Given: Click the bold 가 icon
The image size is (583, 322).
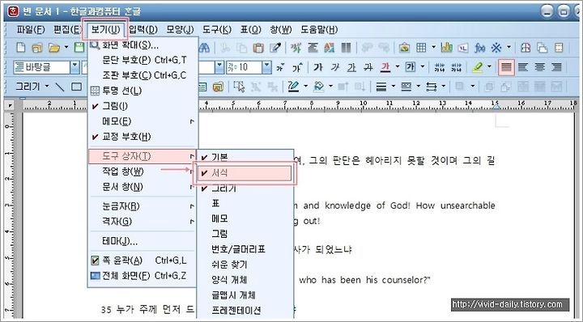Looking at the screenshot, I should tap(318, 67).
